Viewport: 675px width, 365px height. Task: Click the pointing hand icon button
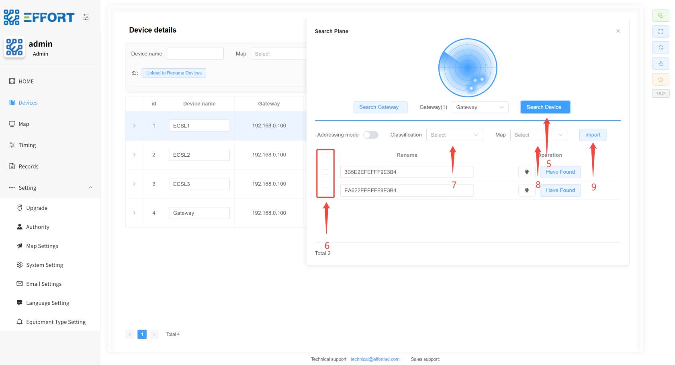click(661, 64)
